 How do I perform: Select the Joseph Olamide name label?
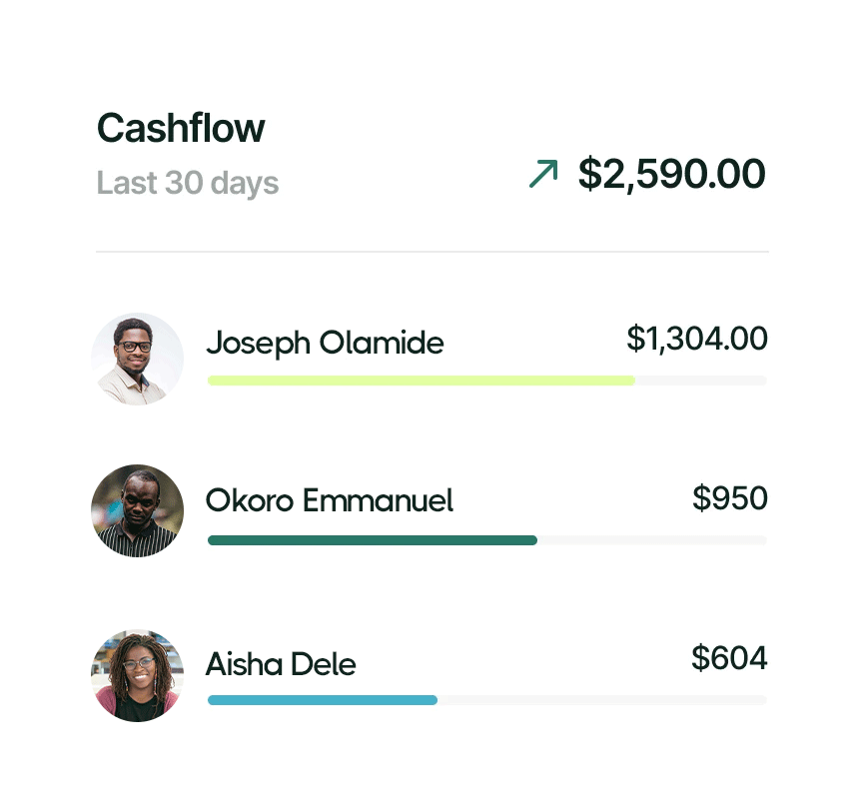(325, 344)
